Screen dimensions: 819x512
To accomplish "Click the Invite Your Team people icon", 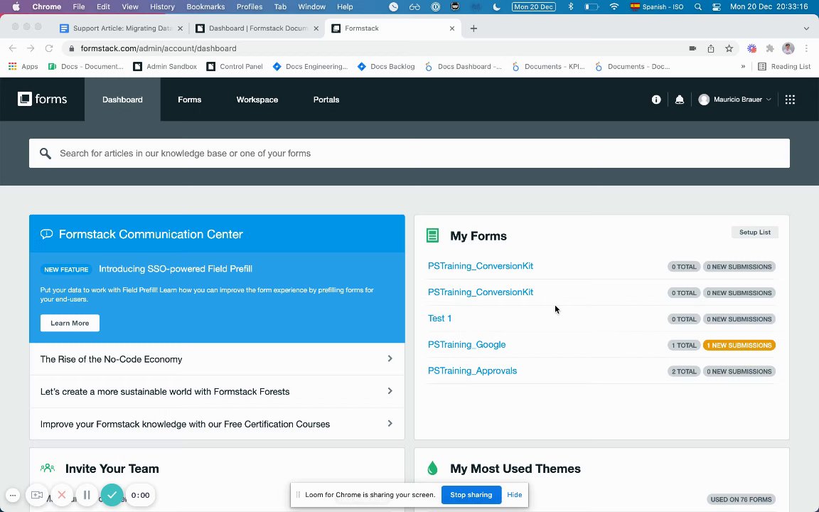I will 48,468.
